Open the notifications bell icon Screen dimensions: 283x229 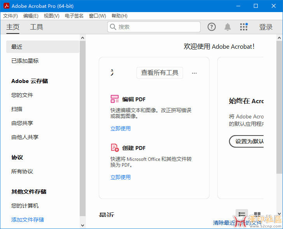pos(227,27)
